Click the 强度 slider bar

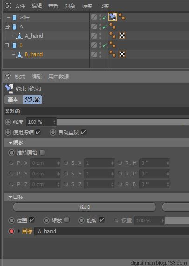click(x=123, y=122)
